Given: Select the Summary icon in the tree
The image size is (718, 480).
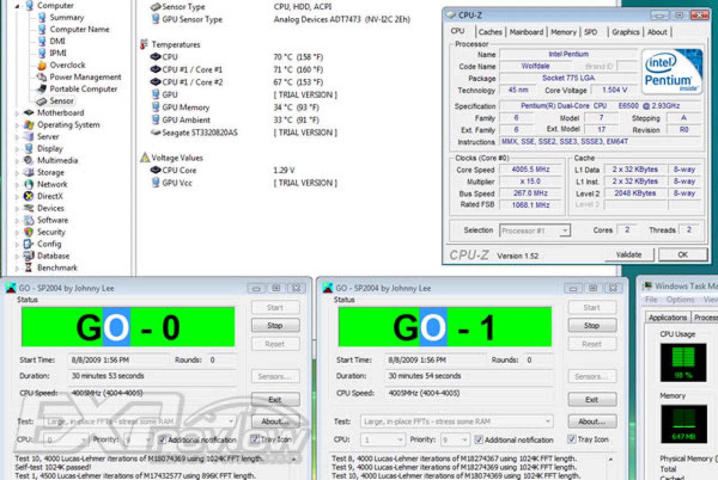Looking at the screenshot, I should click(x=42, y=17).
